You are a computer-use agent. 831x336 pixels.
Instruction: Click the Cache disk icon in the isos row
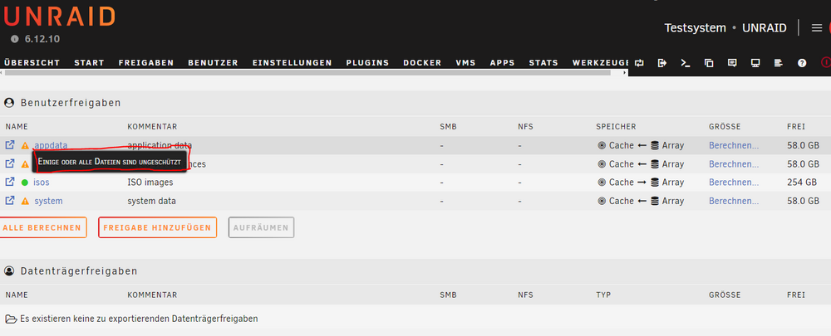click(602, 182)
